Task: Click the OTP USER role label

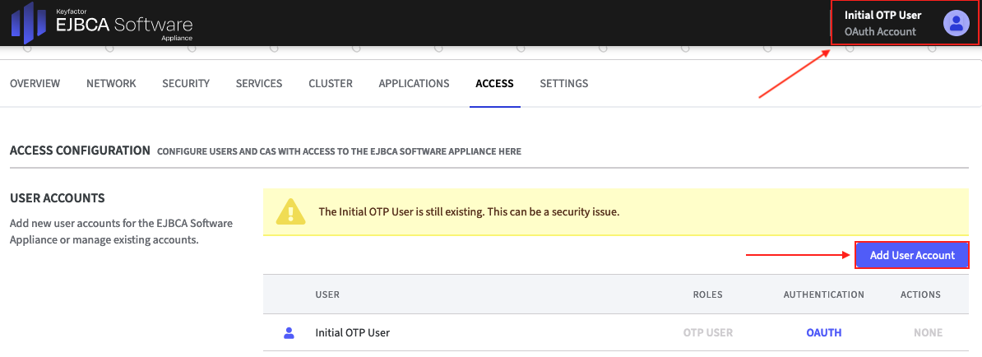Action: pos(707,333)
